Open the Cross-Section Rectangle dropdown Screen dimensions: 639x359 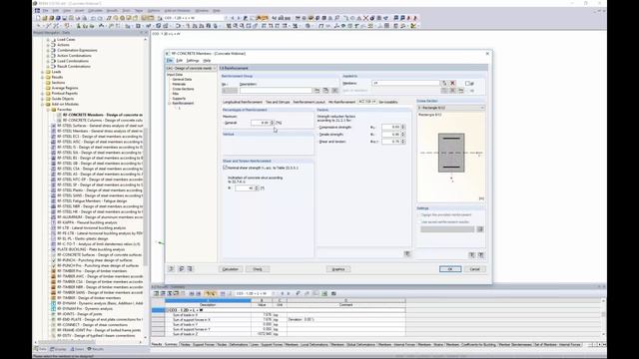point(450,108)
